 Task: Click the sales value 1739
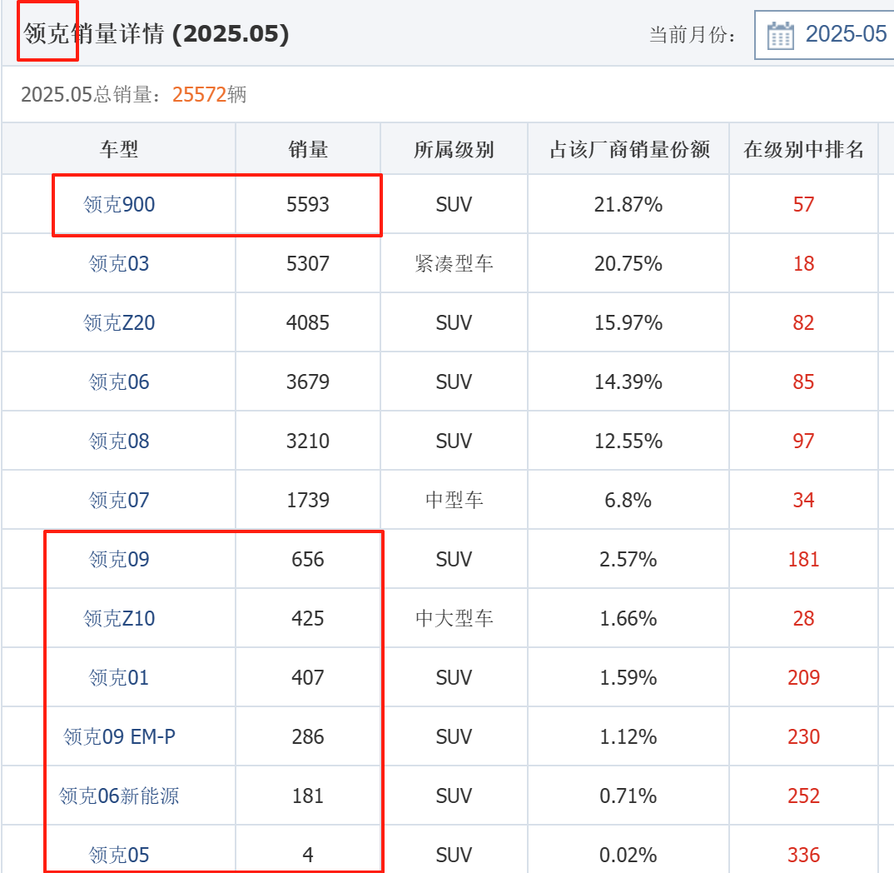(x=308, y=501)
